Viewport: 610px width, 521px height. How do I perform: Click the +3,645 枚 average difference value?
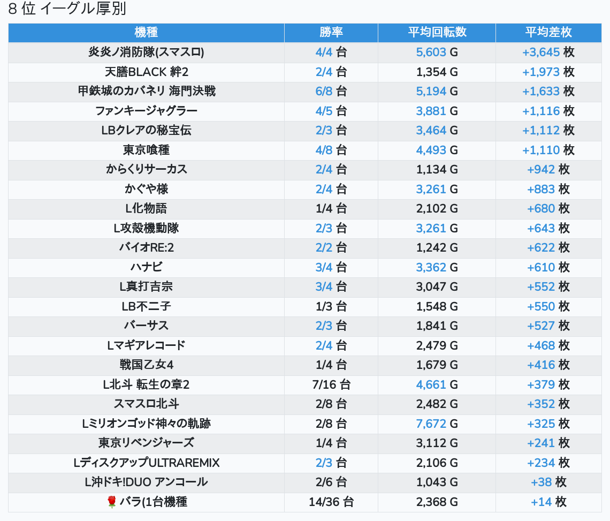[x=548, y=52]
